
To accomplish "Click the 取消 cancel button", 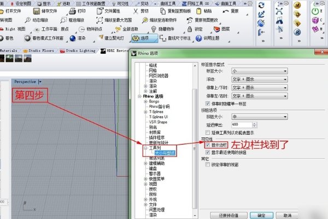I will click(287, 215).
